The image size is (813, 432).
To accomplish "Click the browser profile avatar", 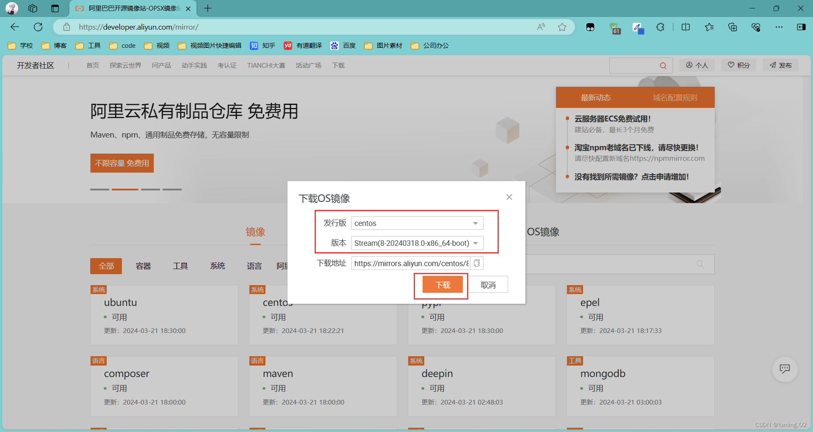I will (x=12, y=8).
